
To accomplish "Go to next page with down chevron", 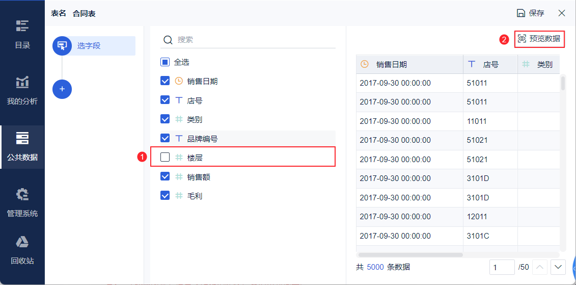I will [x=558, y=267].
